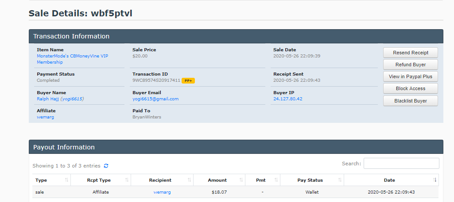This screenshot has height=202, width=454.
Task: Select transaction ID 9WC89574S20917411 text
Action: pos(156,80)
